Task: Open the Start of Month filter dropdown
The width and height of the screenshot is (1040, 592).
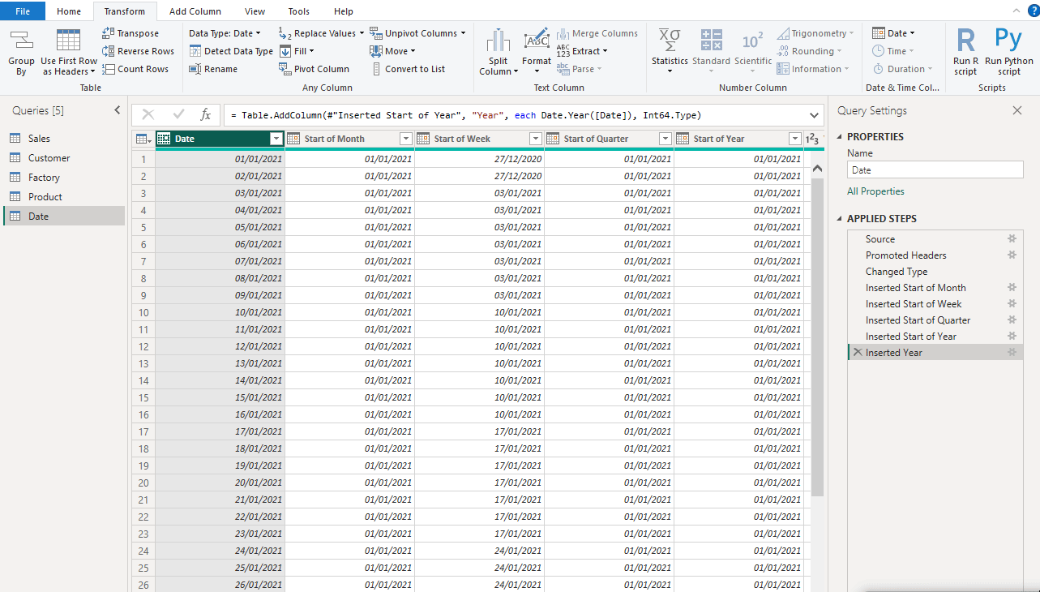Action: (x=406, y=139)
